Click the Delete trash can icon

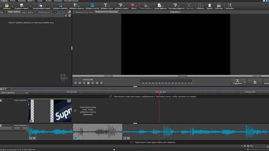pos(209,5)
